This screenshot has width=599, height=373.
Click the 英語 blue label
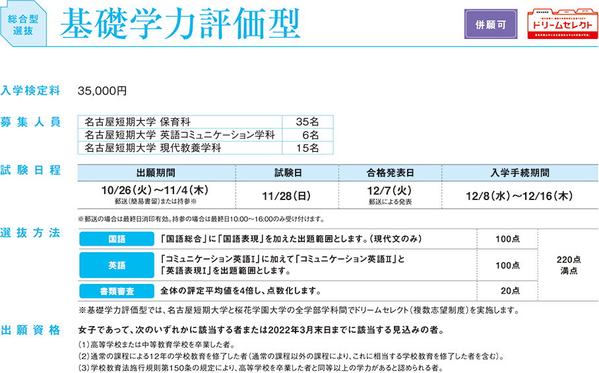pos(117,265)
